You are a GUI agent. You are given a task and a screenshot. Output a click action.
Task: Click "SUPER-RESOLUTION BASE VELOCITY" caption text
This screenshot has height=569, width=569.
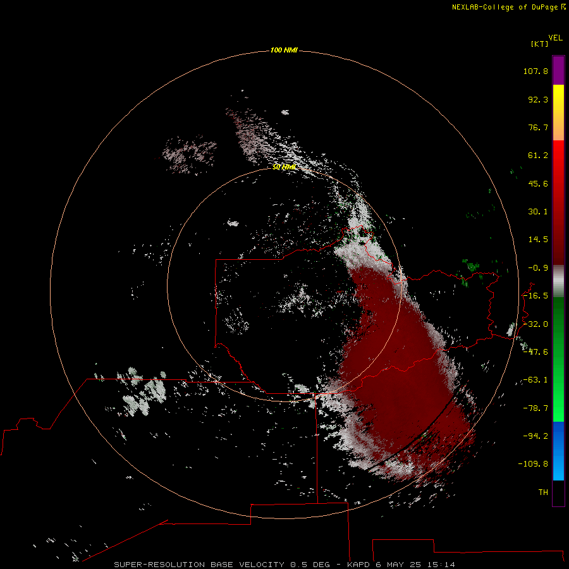pos(199,565)
